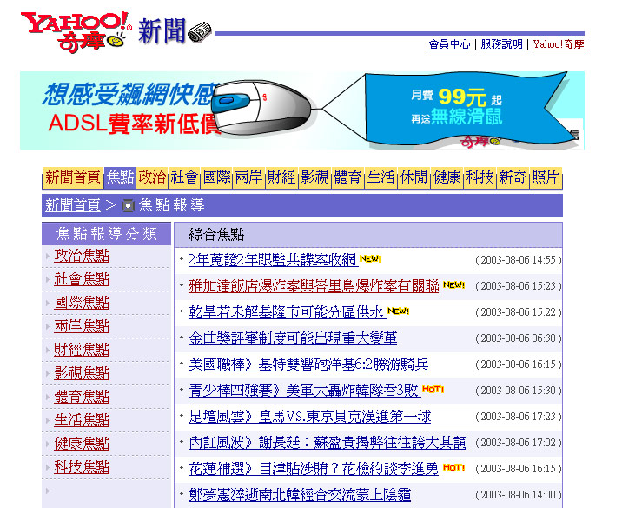This screenshot has width=622, height=508.
Task: Go to Yahoo!奇摩 home link
Action: point(559,44)
